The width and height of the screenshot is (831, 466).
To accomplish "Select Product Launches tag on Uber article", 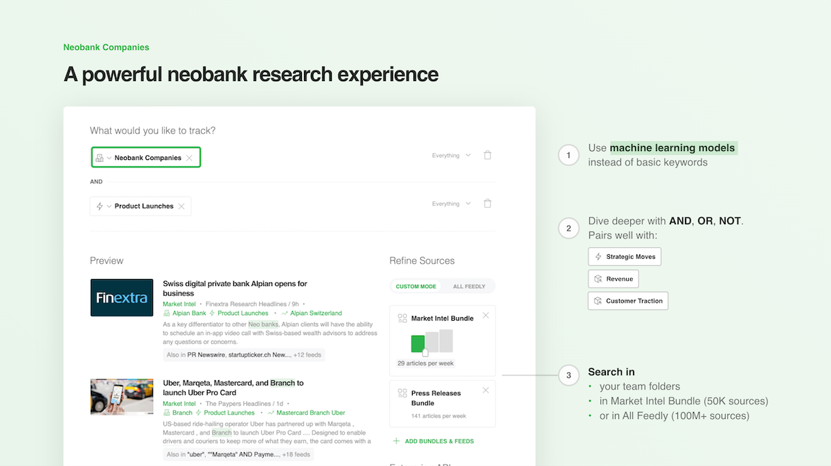I will [229, 413].
